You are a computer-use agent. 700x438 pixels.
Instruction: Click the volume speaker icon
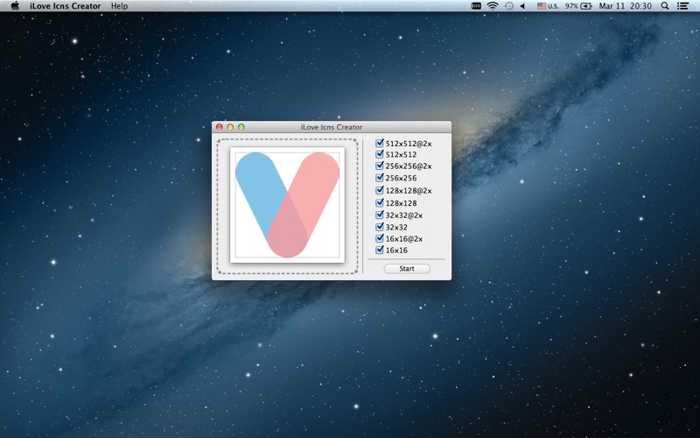tap(522, 6)
